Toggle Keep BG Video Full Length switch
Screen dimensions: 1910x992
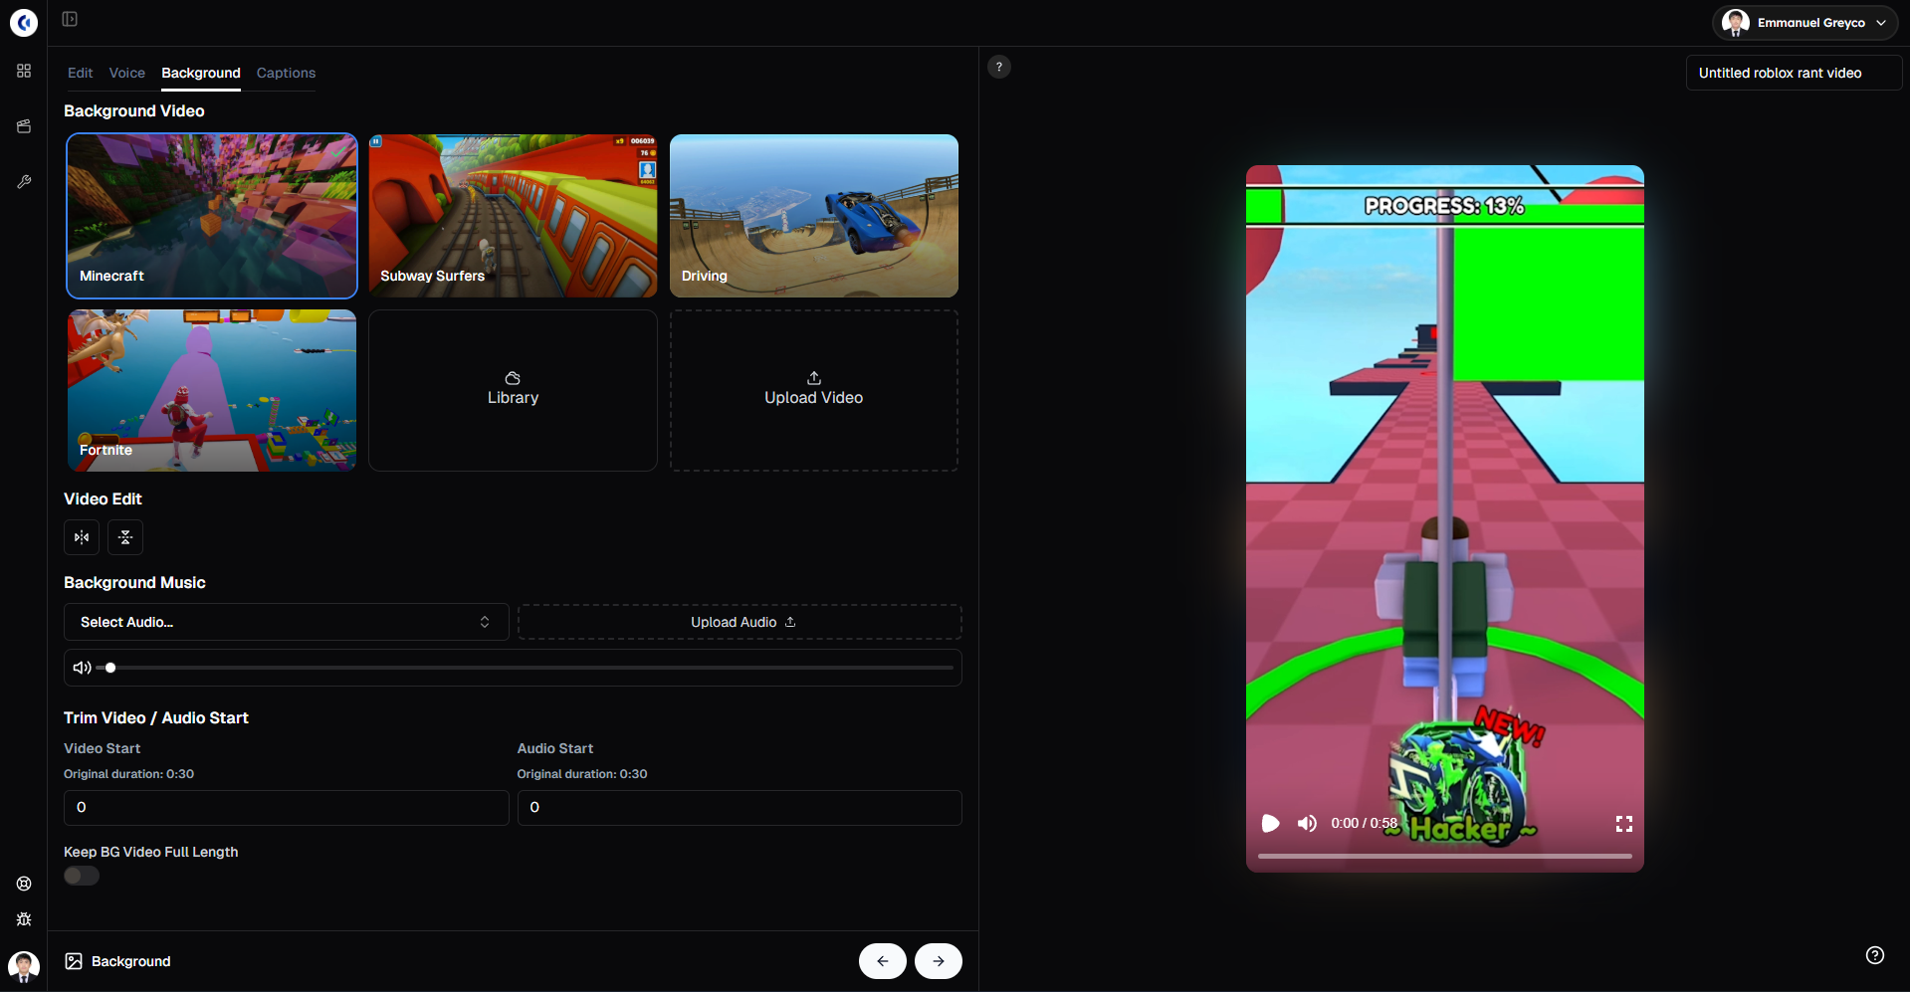(82, 876)
